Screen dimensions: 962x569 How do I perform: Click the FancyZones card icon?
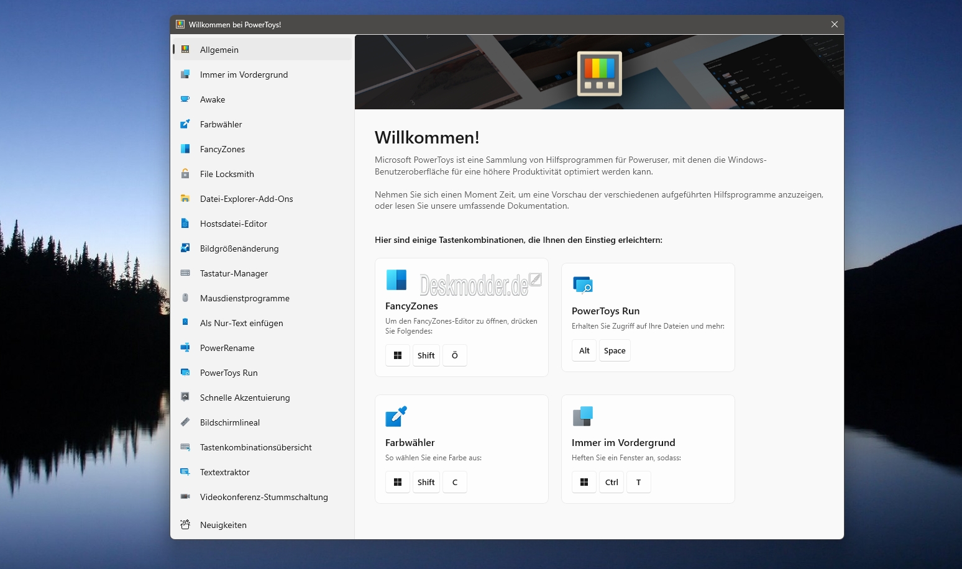[396, 280]
